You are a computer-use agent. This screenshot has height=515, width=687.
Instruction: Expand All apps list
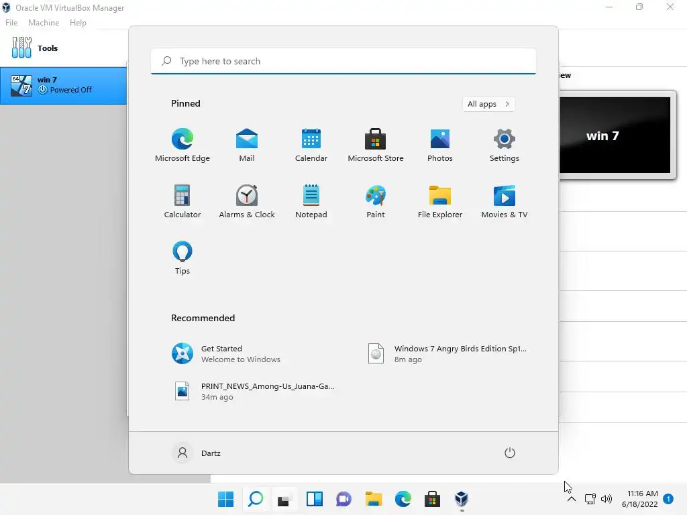488,104
